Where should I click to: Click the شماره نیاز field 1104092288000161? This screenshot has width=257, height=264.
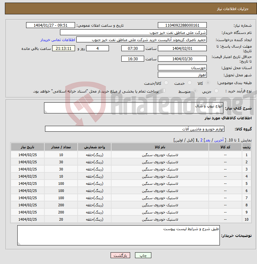(182, 25)
